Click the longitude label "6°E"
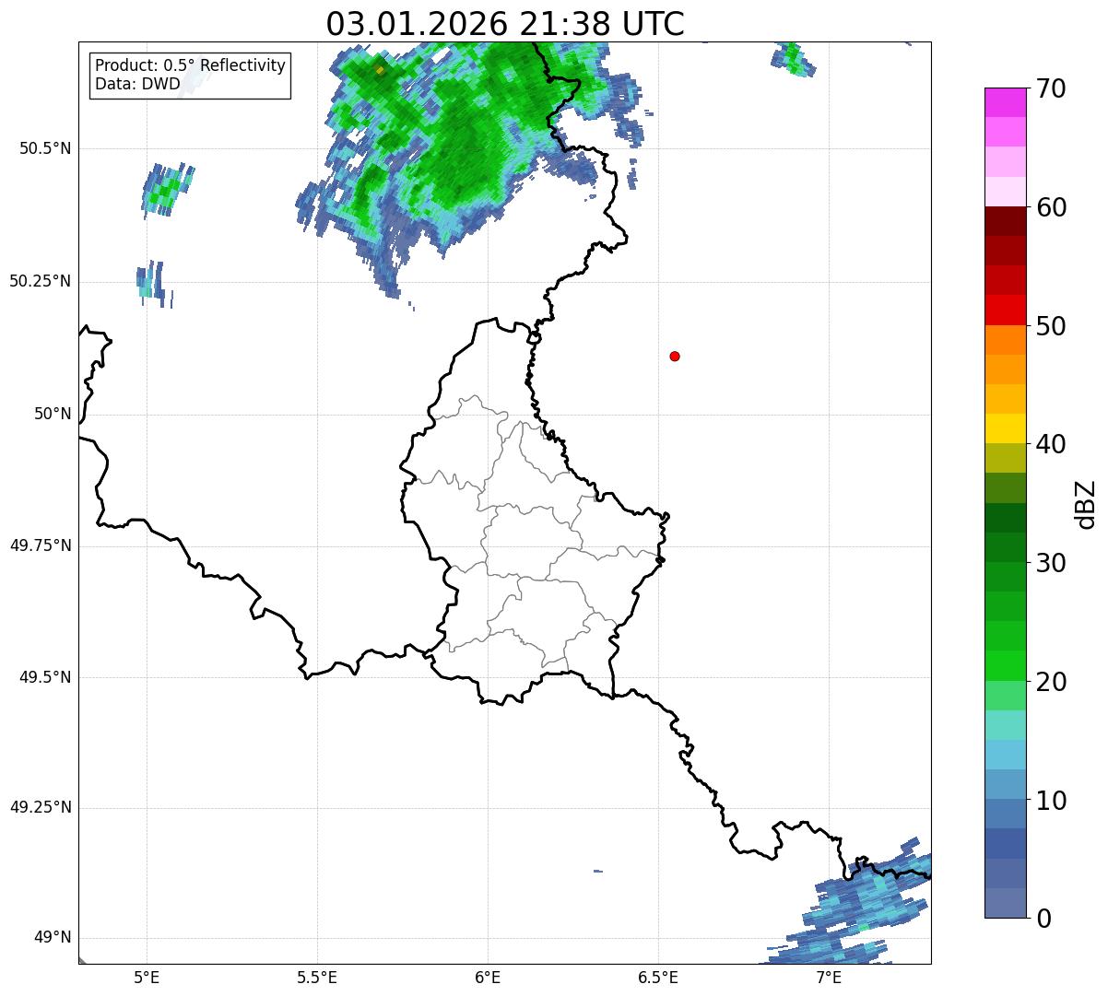1108x996 pixels. (488, 978)
